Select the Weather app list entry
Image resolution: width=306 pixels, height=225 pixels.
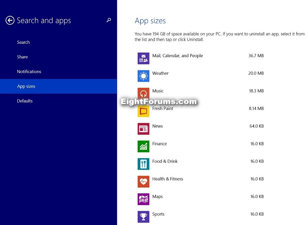160,73
